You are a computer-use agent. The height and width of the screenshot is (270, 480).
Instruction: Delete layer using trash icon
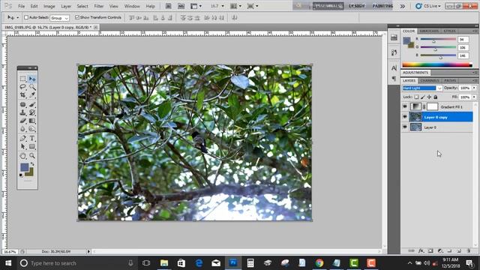469,250
